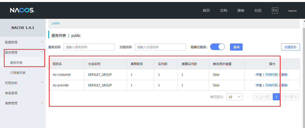Click the NACOS logo
Viewport: 305px width, 128px height.
tap(22, 10)
